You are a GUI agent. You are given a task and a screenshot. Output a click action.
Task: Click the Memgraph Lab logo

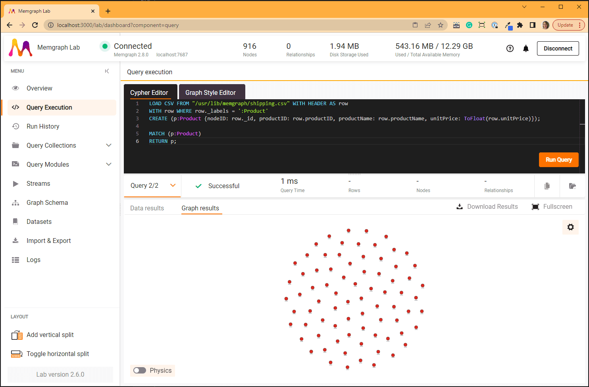[x=20, y=47]
